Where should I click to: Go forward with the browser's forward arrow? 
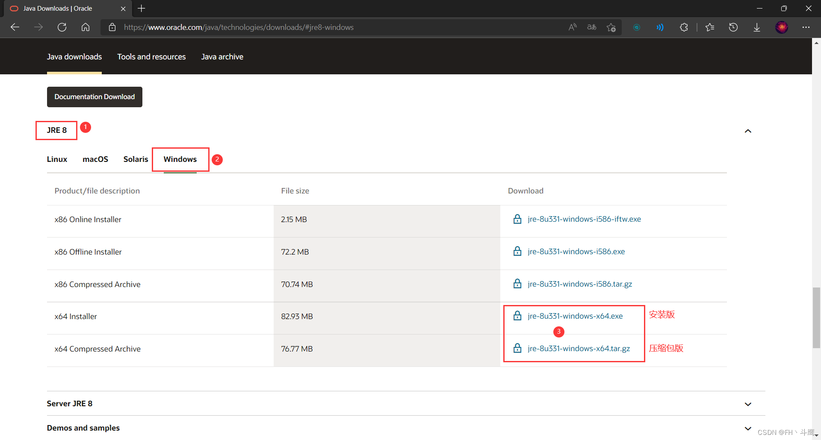click(x=38, y=27)
